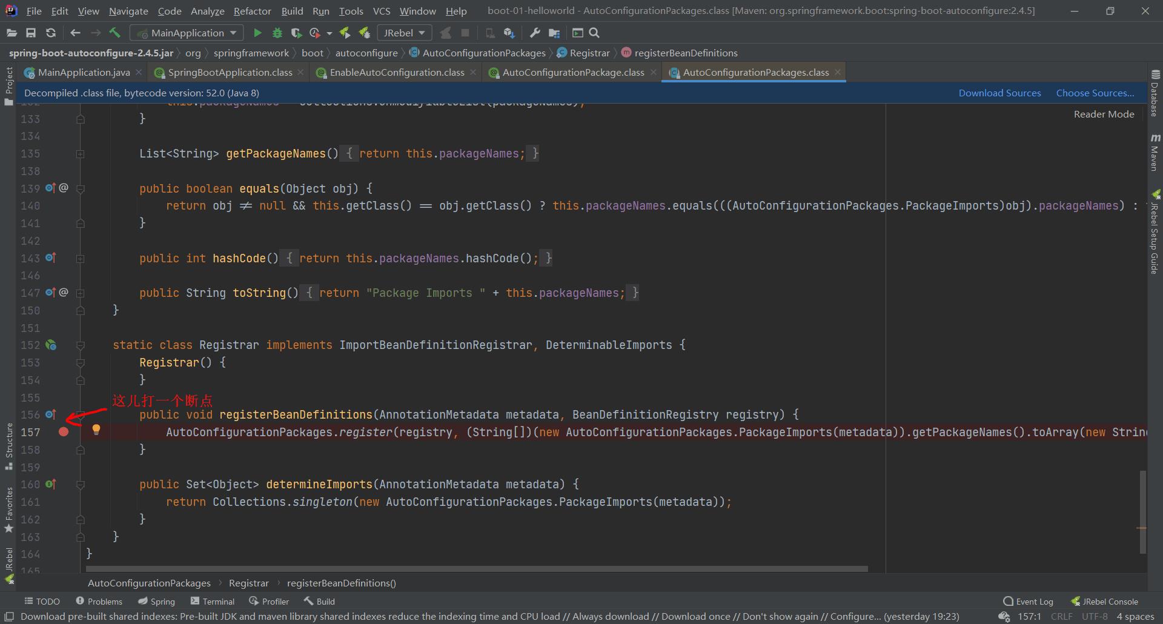The height and width of the screenshot is (624, 1163).
Task: Click the Spring bean gutter icon on line 152
Action: tap(51, 345)
